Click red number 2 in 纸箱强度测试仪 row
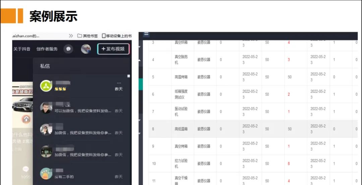 pyautogui.click(x=289, y=95)
